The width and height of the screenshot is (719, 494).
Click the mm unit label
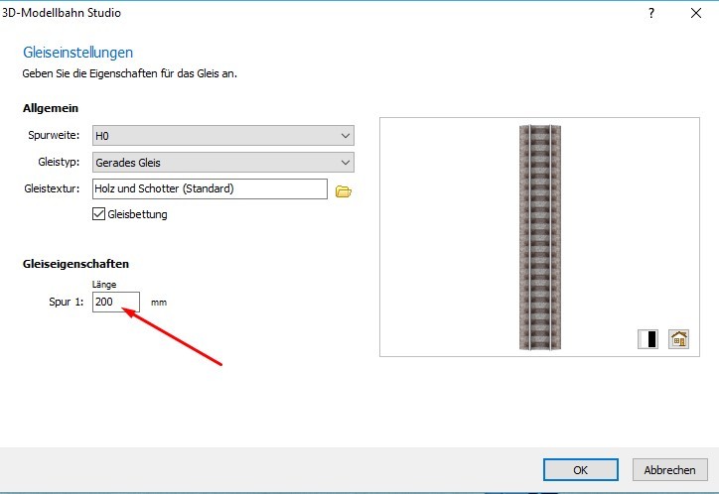point(159,303)
